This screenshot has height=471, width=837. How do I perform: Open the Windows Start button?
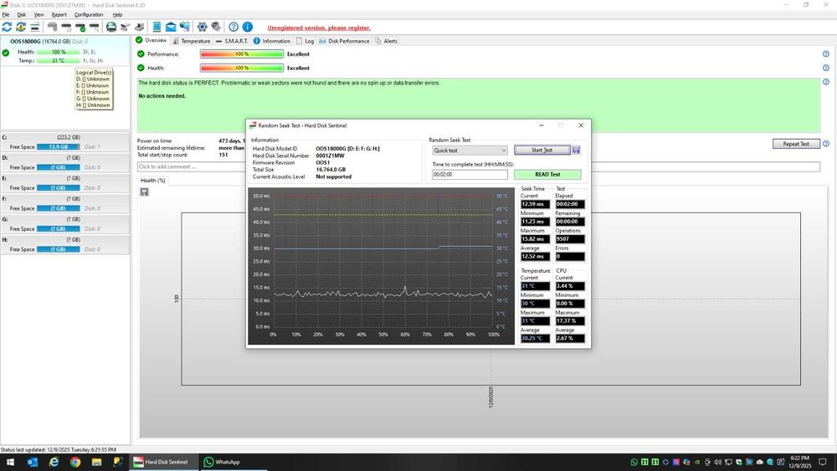tap(10, 462)
